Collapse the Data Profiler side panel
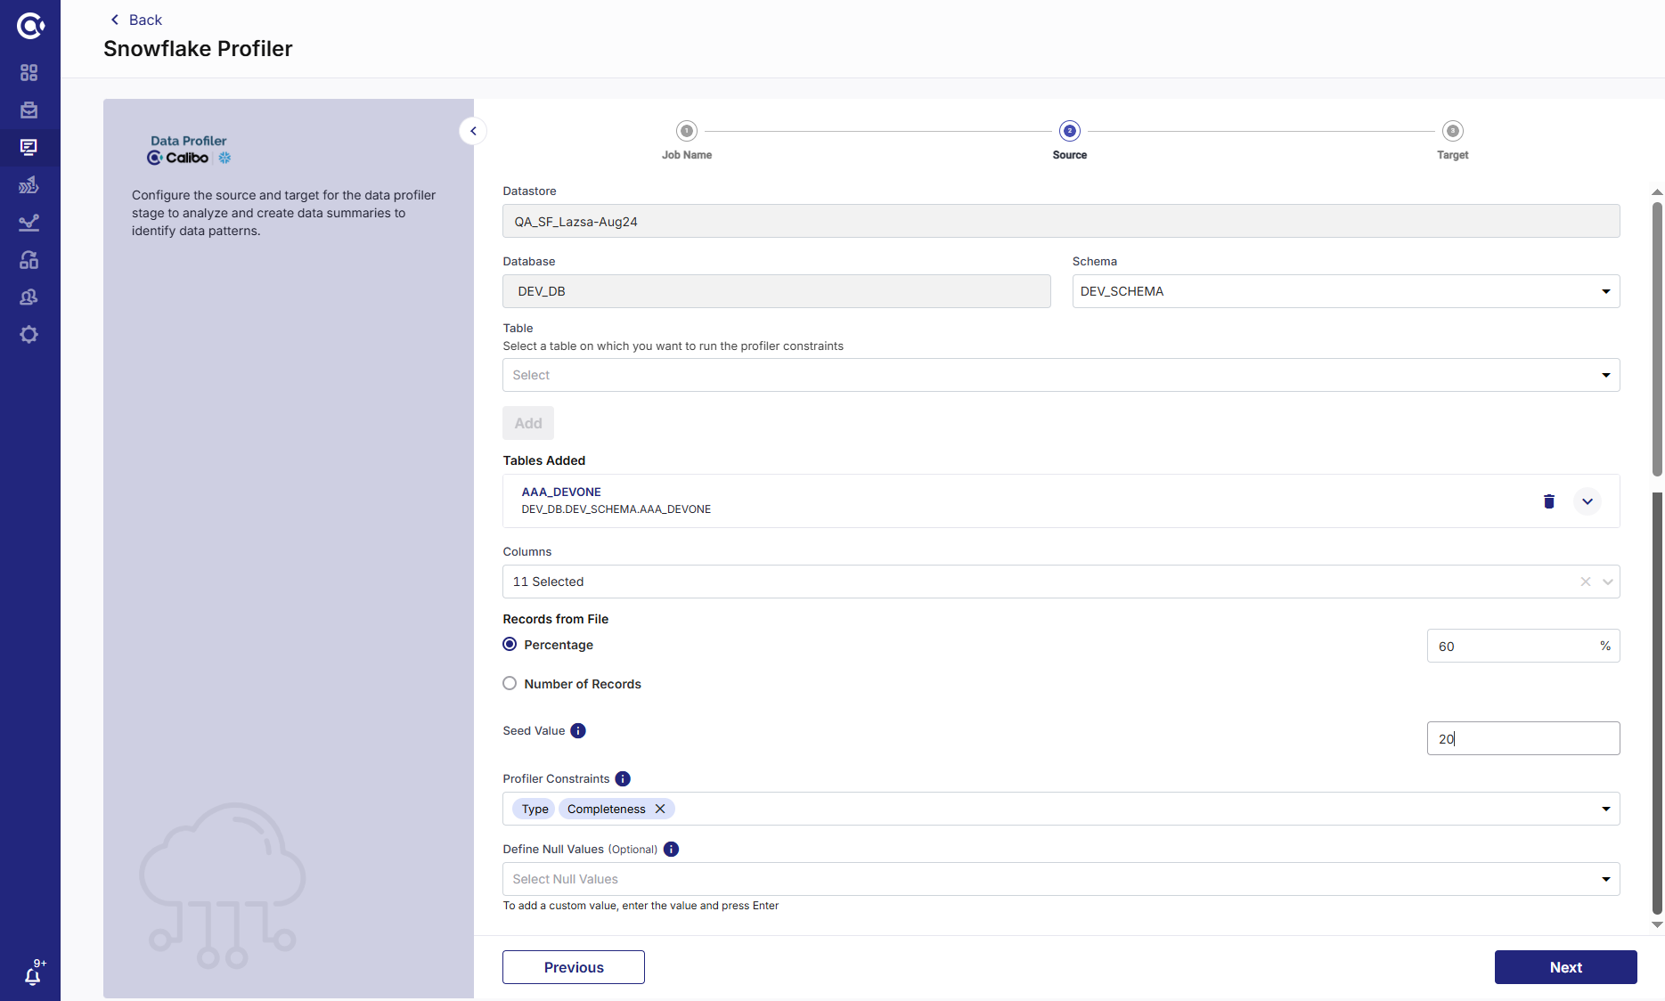Viewport: 1665px width, 1001px height. pos(473,131)
